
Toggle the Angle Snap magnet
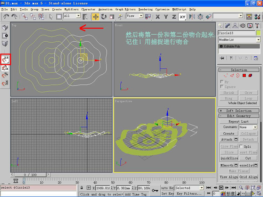pos(5,68)
